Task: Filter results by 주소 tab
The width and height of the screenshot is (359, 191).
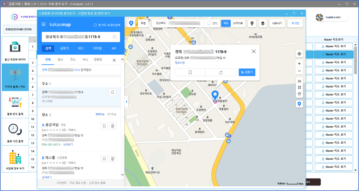Action: [73, 60]
